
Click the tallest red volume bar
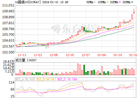(78, 69)
